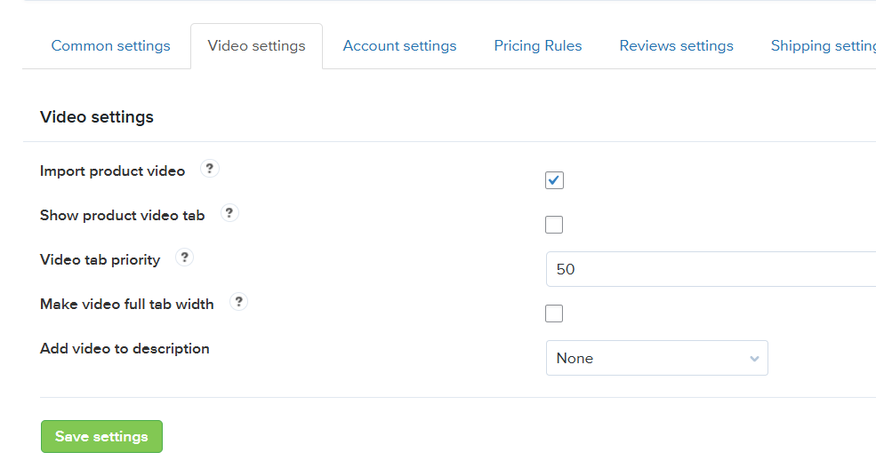The image size is (876, 476).
Task: Go to the Pricing Rules tab
Action: tap(538, 46)
